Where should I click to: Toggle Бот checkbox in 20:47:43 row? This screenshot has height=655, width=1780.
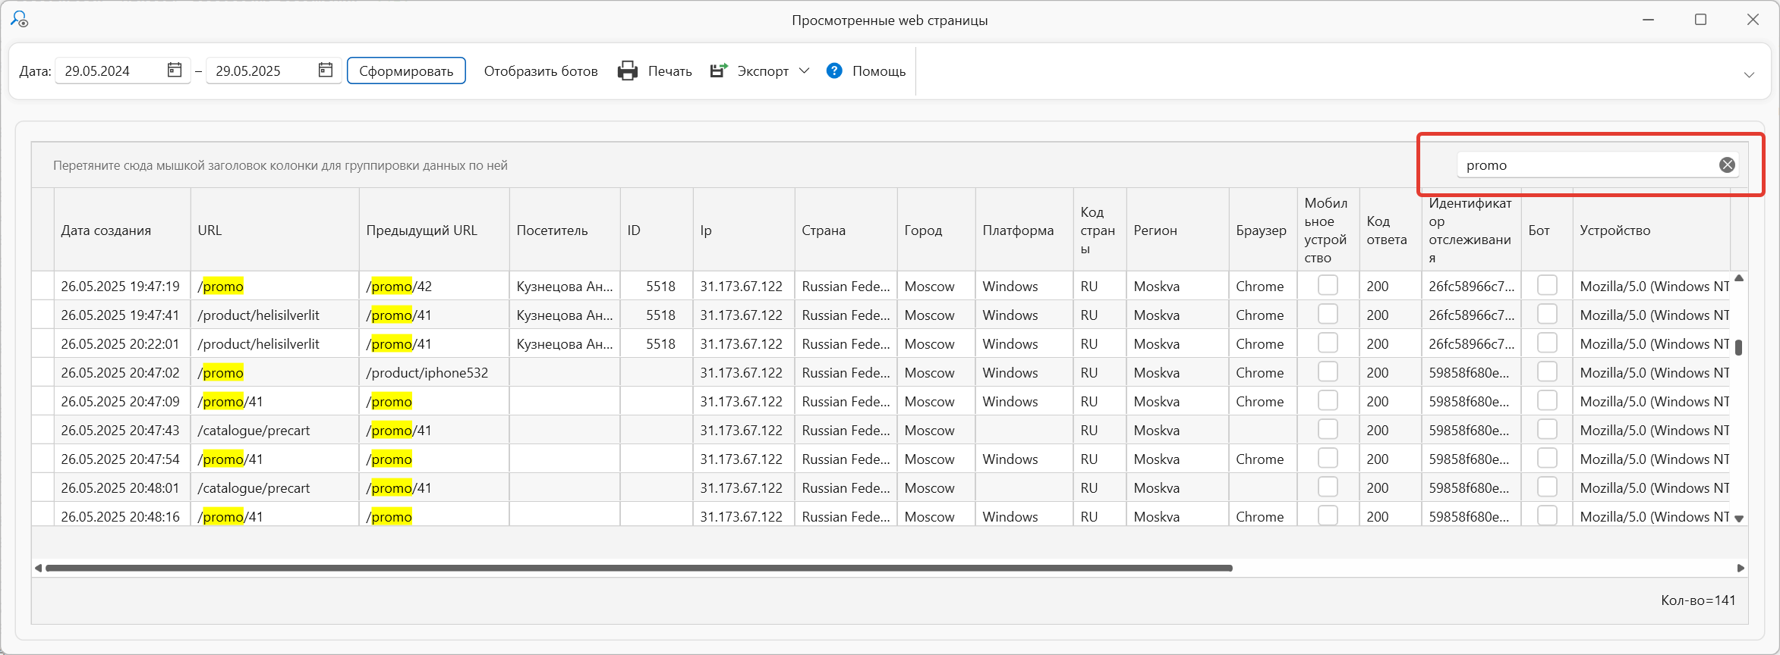[x=1547, y=429]
